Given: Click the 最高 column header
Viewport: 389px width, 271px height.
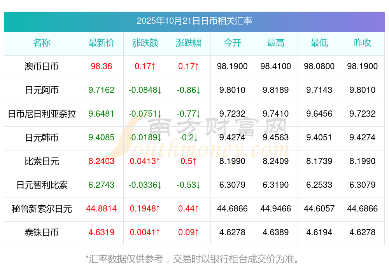Looking at the screenshot, I should [x=276, y=43].
